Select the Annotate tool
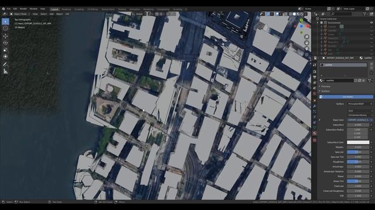Screen dimensions: 375x210 tap(5, 65)
